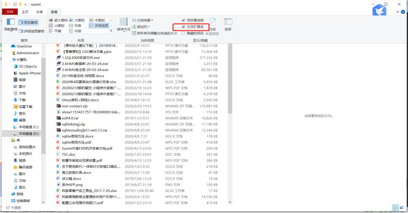The height and width of the screenshot is (213, 408).
Task: Open 保存的图片 library folder
Action: pyautogui.click(x=25, y=147)
